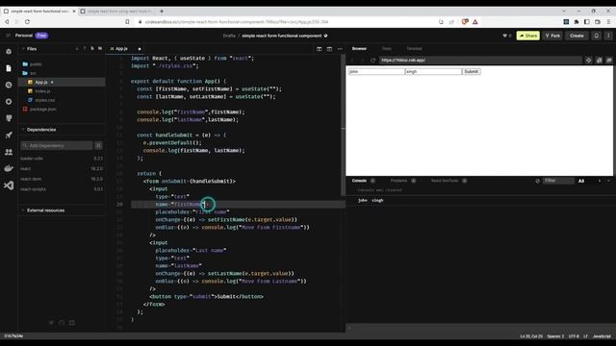Open Sandbox Info in the sidebar
This screenshot has width=616, height=346.
click(x=9, y=52)
